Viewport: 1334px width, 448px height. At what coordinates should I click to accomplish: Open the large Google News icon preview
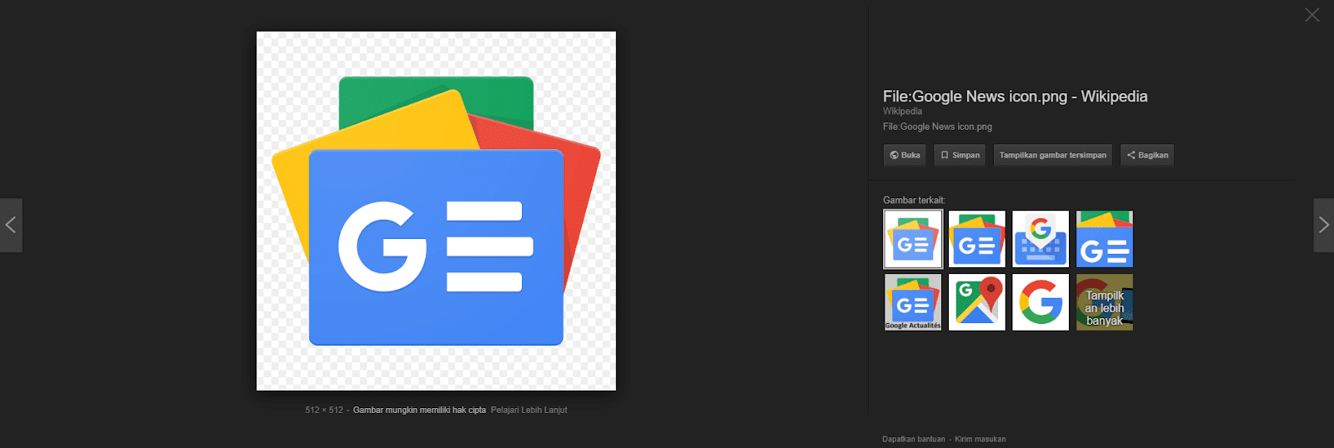pyautogui.click(x=436, y=211)
